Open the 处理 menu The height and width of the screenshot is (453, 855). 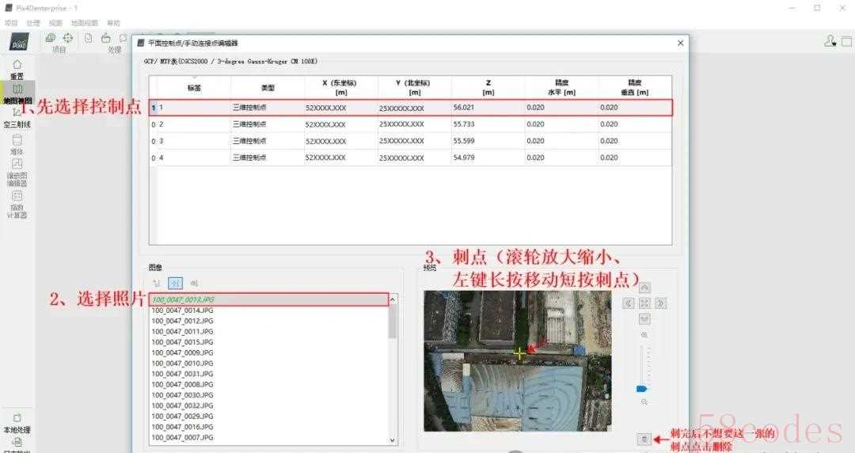[x=33, y=23]
